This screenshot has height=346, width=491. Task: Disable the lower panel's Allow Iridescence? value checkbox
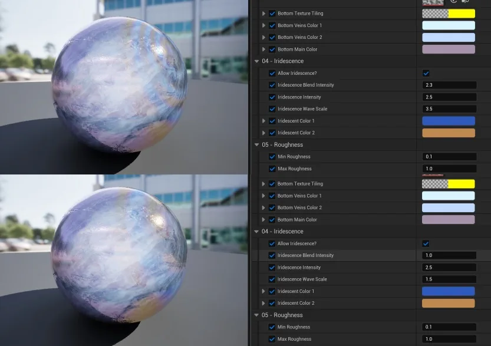426,243
